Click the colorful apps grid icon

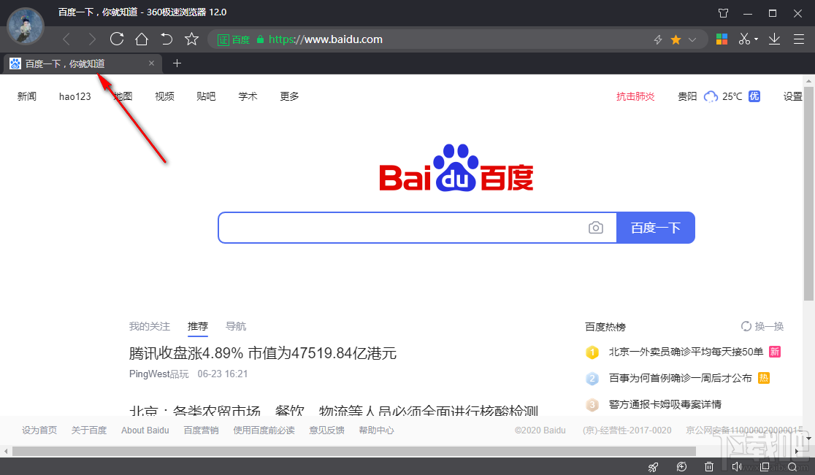[x=722, y=39]
